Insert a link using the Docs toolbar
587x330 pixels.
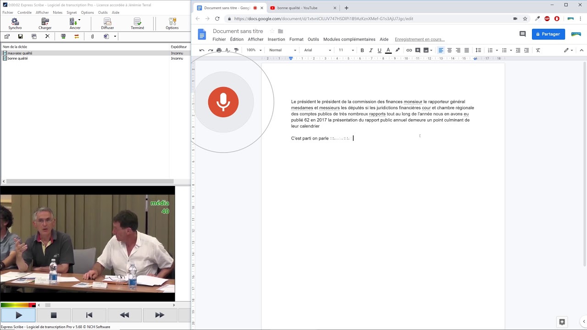(x=409, y=50)
